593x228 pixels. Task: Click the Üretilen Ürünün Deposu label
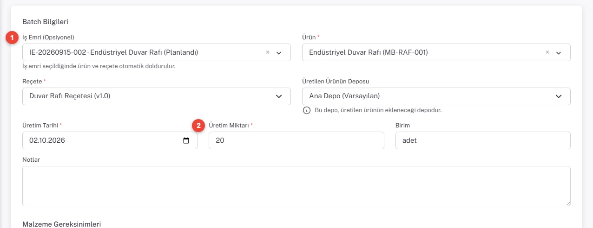tap(336, 82)
